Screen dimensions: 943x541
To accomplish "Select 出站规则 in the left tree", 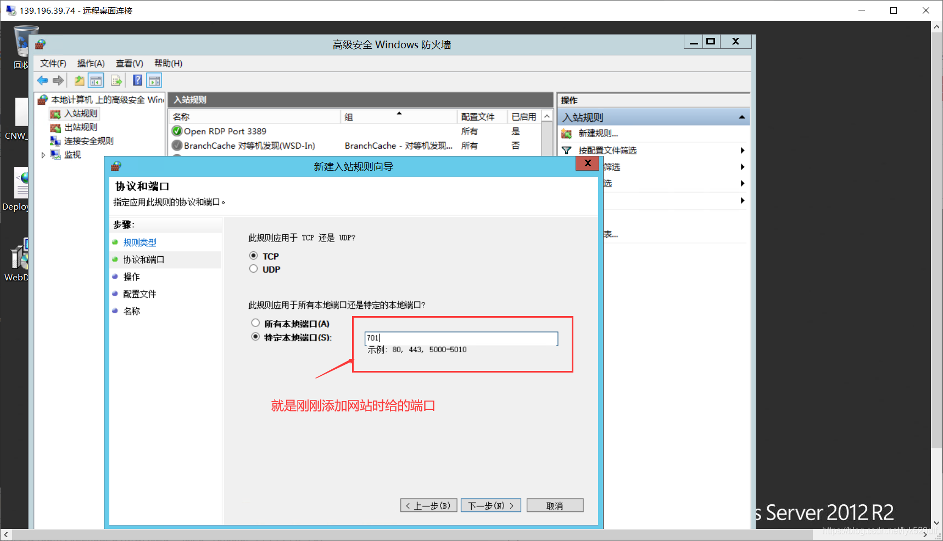I will pyautogui.click(x=81, y=127).
